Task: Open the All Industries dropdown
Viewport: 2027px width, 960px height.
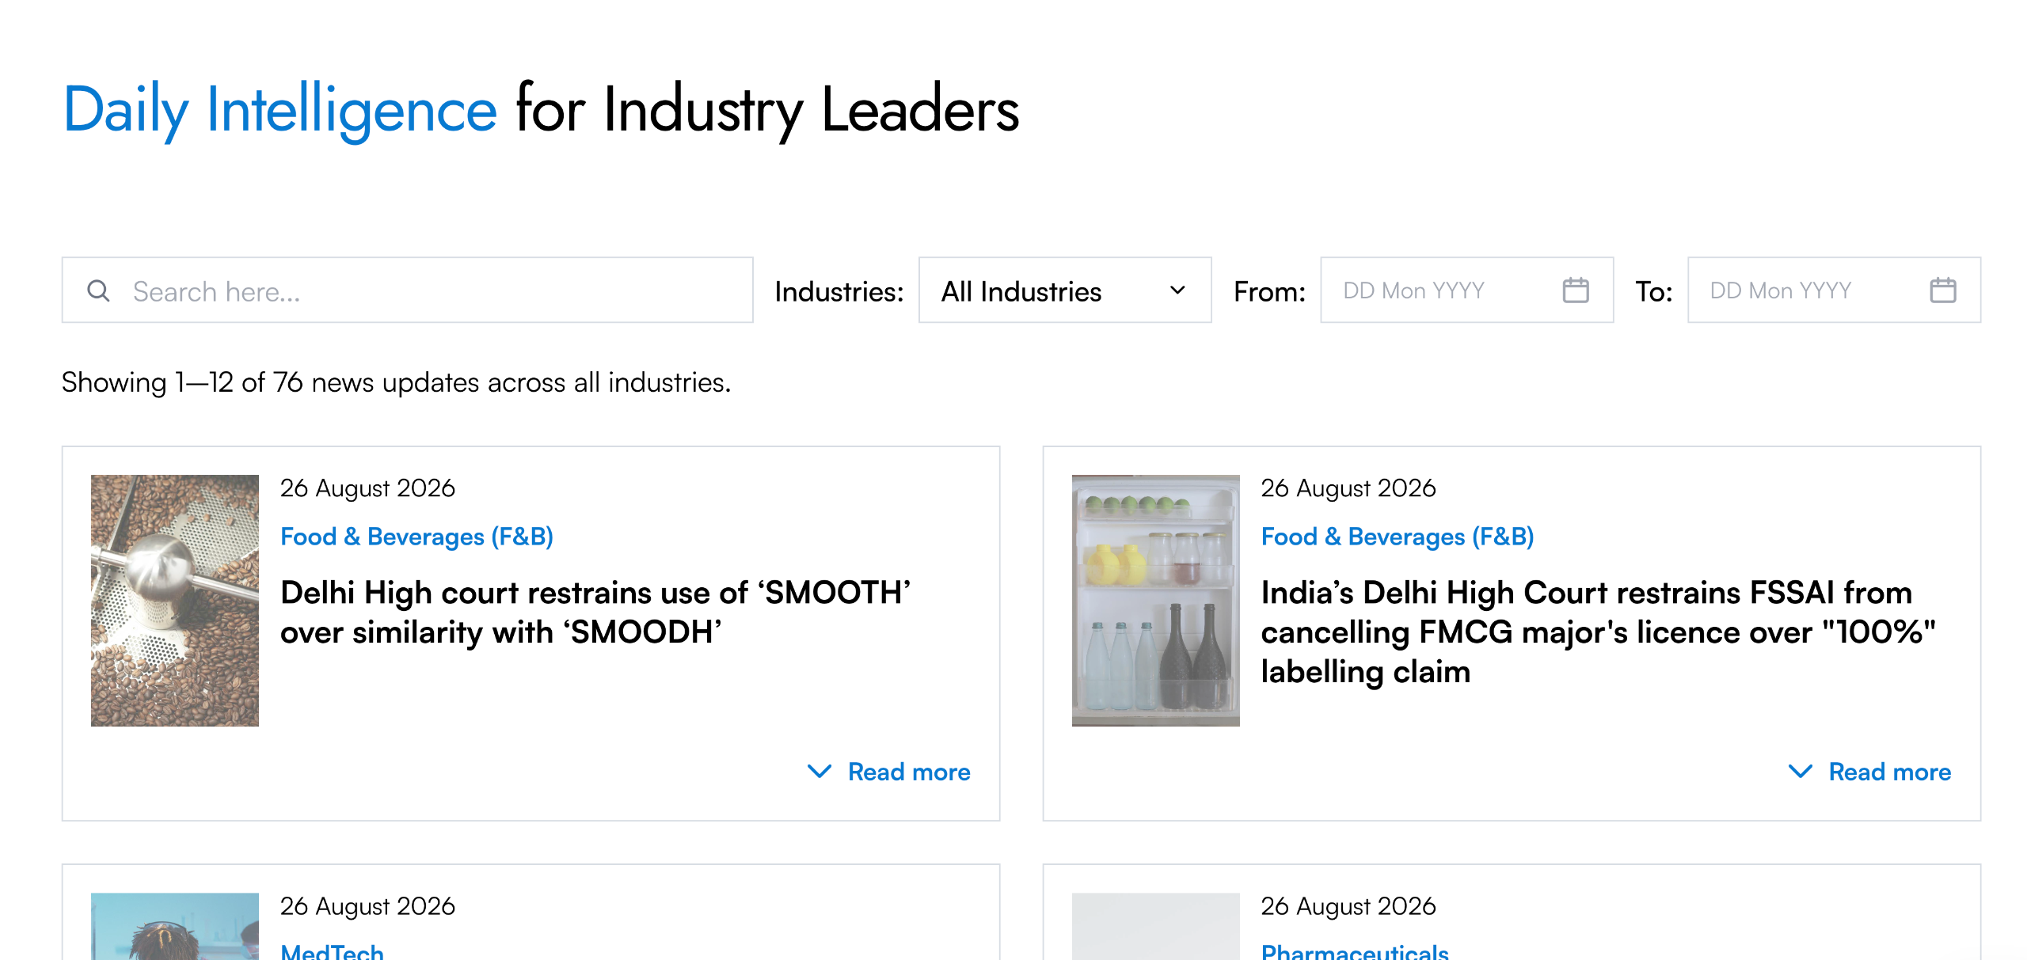Action: 1064,290
